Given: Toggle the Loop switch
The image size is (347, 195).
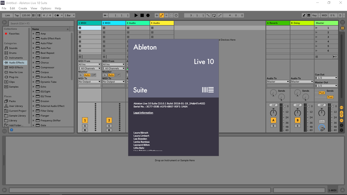Looking at the screenshot, I should (214, 15).
